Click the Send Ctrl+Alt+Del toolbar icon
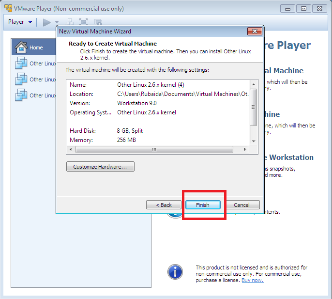 click(x=69, y=22)
